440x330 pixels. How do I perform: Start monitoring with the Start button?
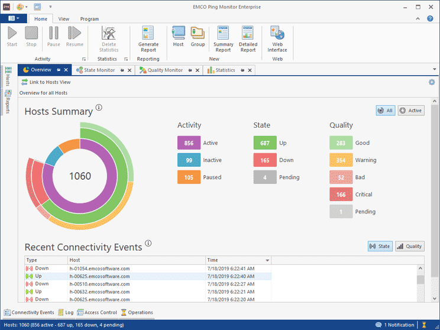pos(12,37)
